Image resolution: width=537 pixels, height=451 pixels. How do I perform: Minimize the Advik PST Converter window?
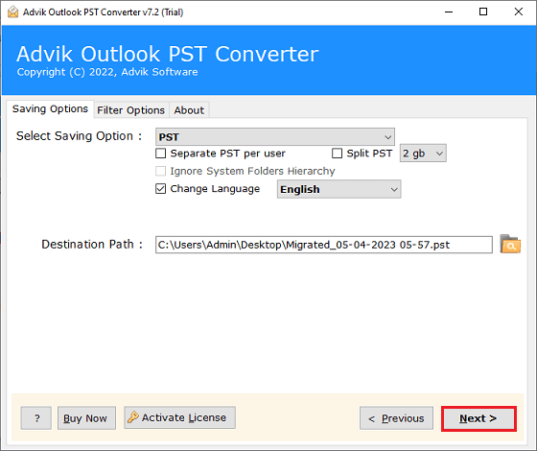pyautogui.click(x=449, y=12)
